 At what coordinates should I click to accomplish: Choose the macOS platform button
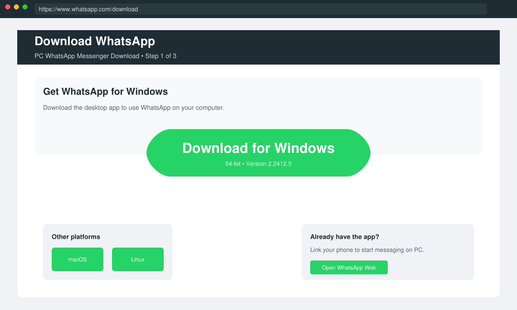(78, 259)
